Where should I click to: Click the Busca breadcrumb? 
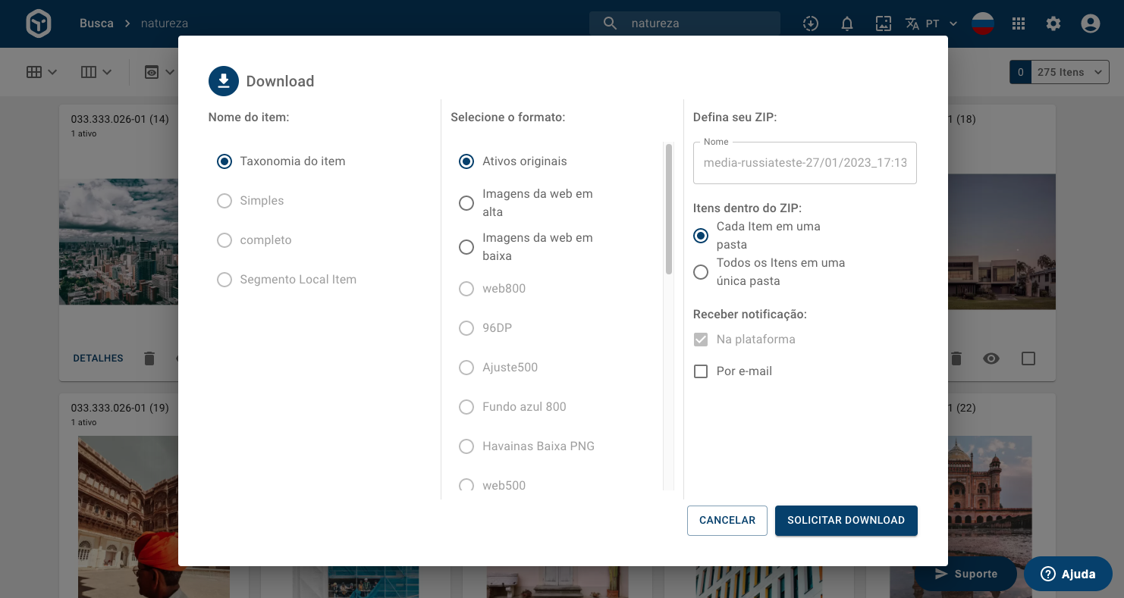pos(96,23)
